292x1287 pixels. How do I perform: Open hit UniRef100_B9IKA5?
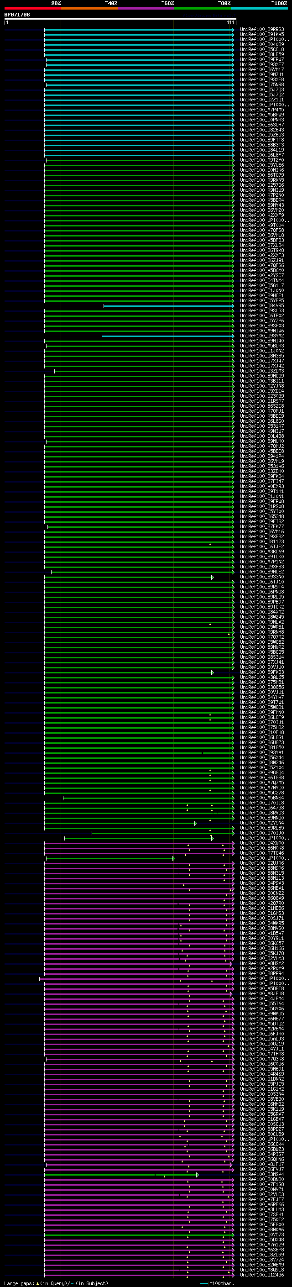click(262, 35)
